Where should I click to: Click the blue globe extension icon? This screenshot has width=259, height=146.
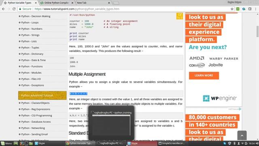pos(244,9)
